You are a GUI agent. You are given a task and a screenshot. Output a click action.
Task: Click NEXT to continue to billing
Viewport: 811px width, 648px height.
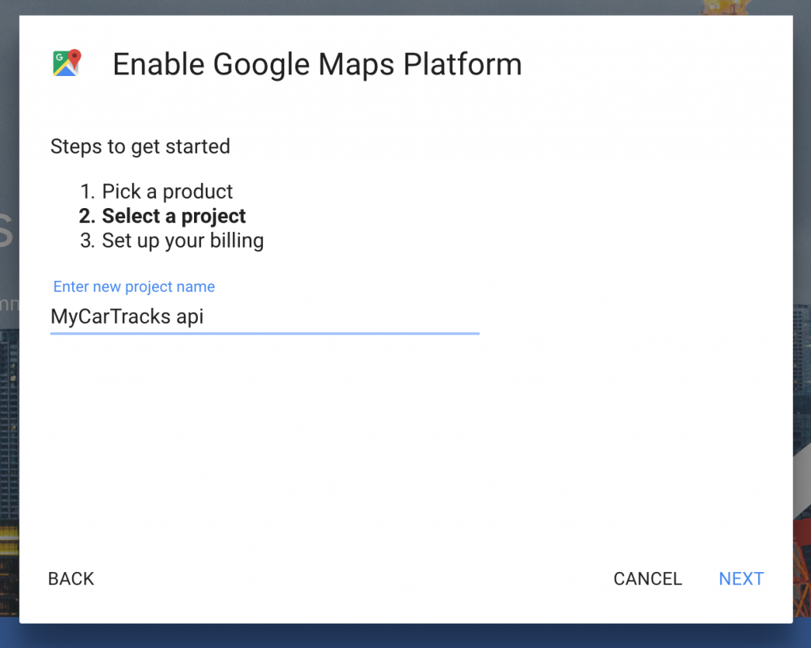point(741,578)
